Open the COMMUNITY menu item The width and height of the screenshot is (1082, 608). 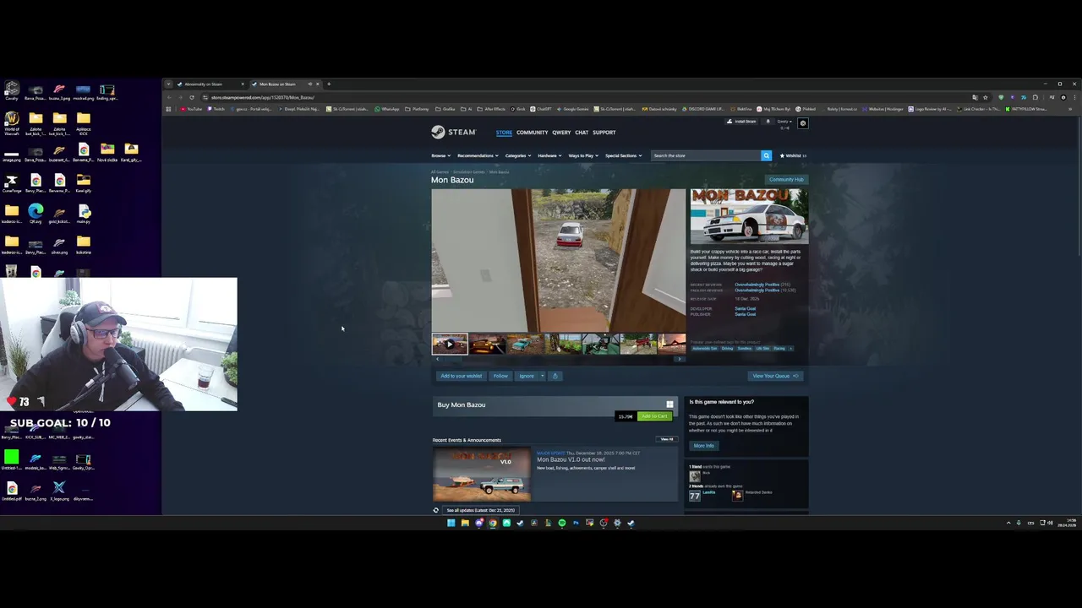[x=532, y=133]
